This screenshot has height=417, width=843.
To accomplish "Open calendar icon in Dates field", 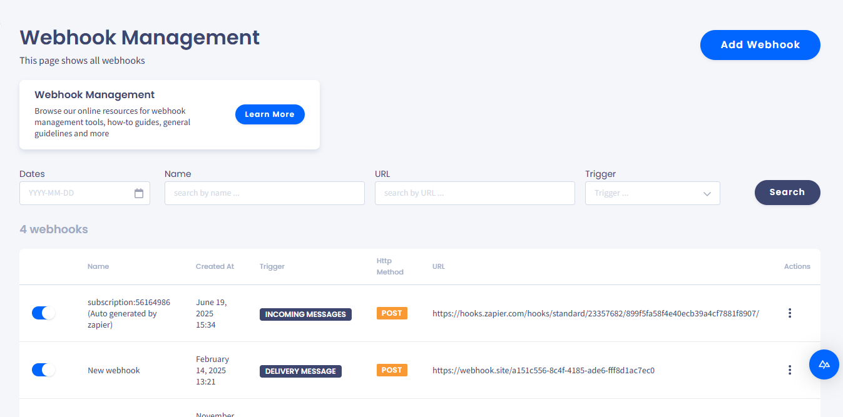I will pos(139,193).
